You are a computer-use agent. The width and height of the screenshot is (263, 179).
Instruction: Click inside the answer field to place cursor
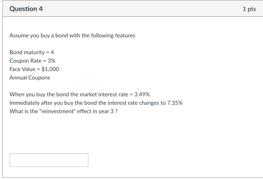point(49,160)
